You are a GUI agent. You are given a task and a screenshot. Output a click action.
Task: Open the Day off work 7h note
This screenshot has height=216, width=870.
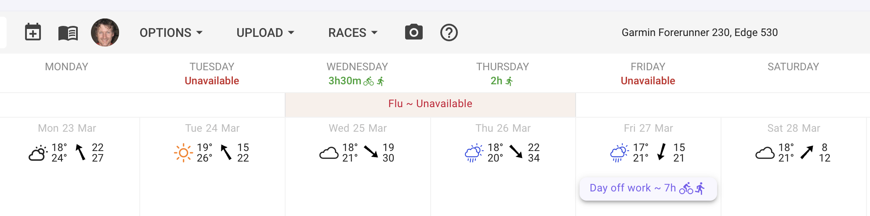[648, 188]
